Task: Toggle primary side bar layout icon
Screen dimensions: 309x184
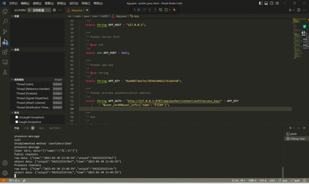Action: tap(260, 3)
